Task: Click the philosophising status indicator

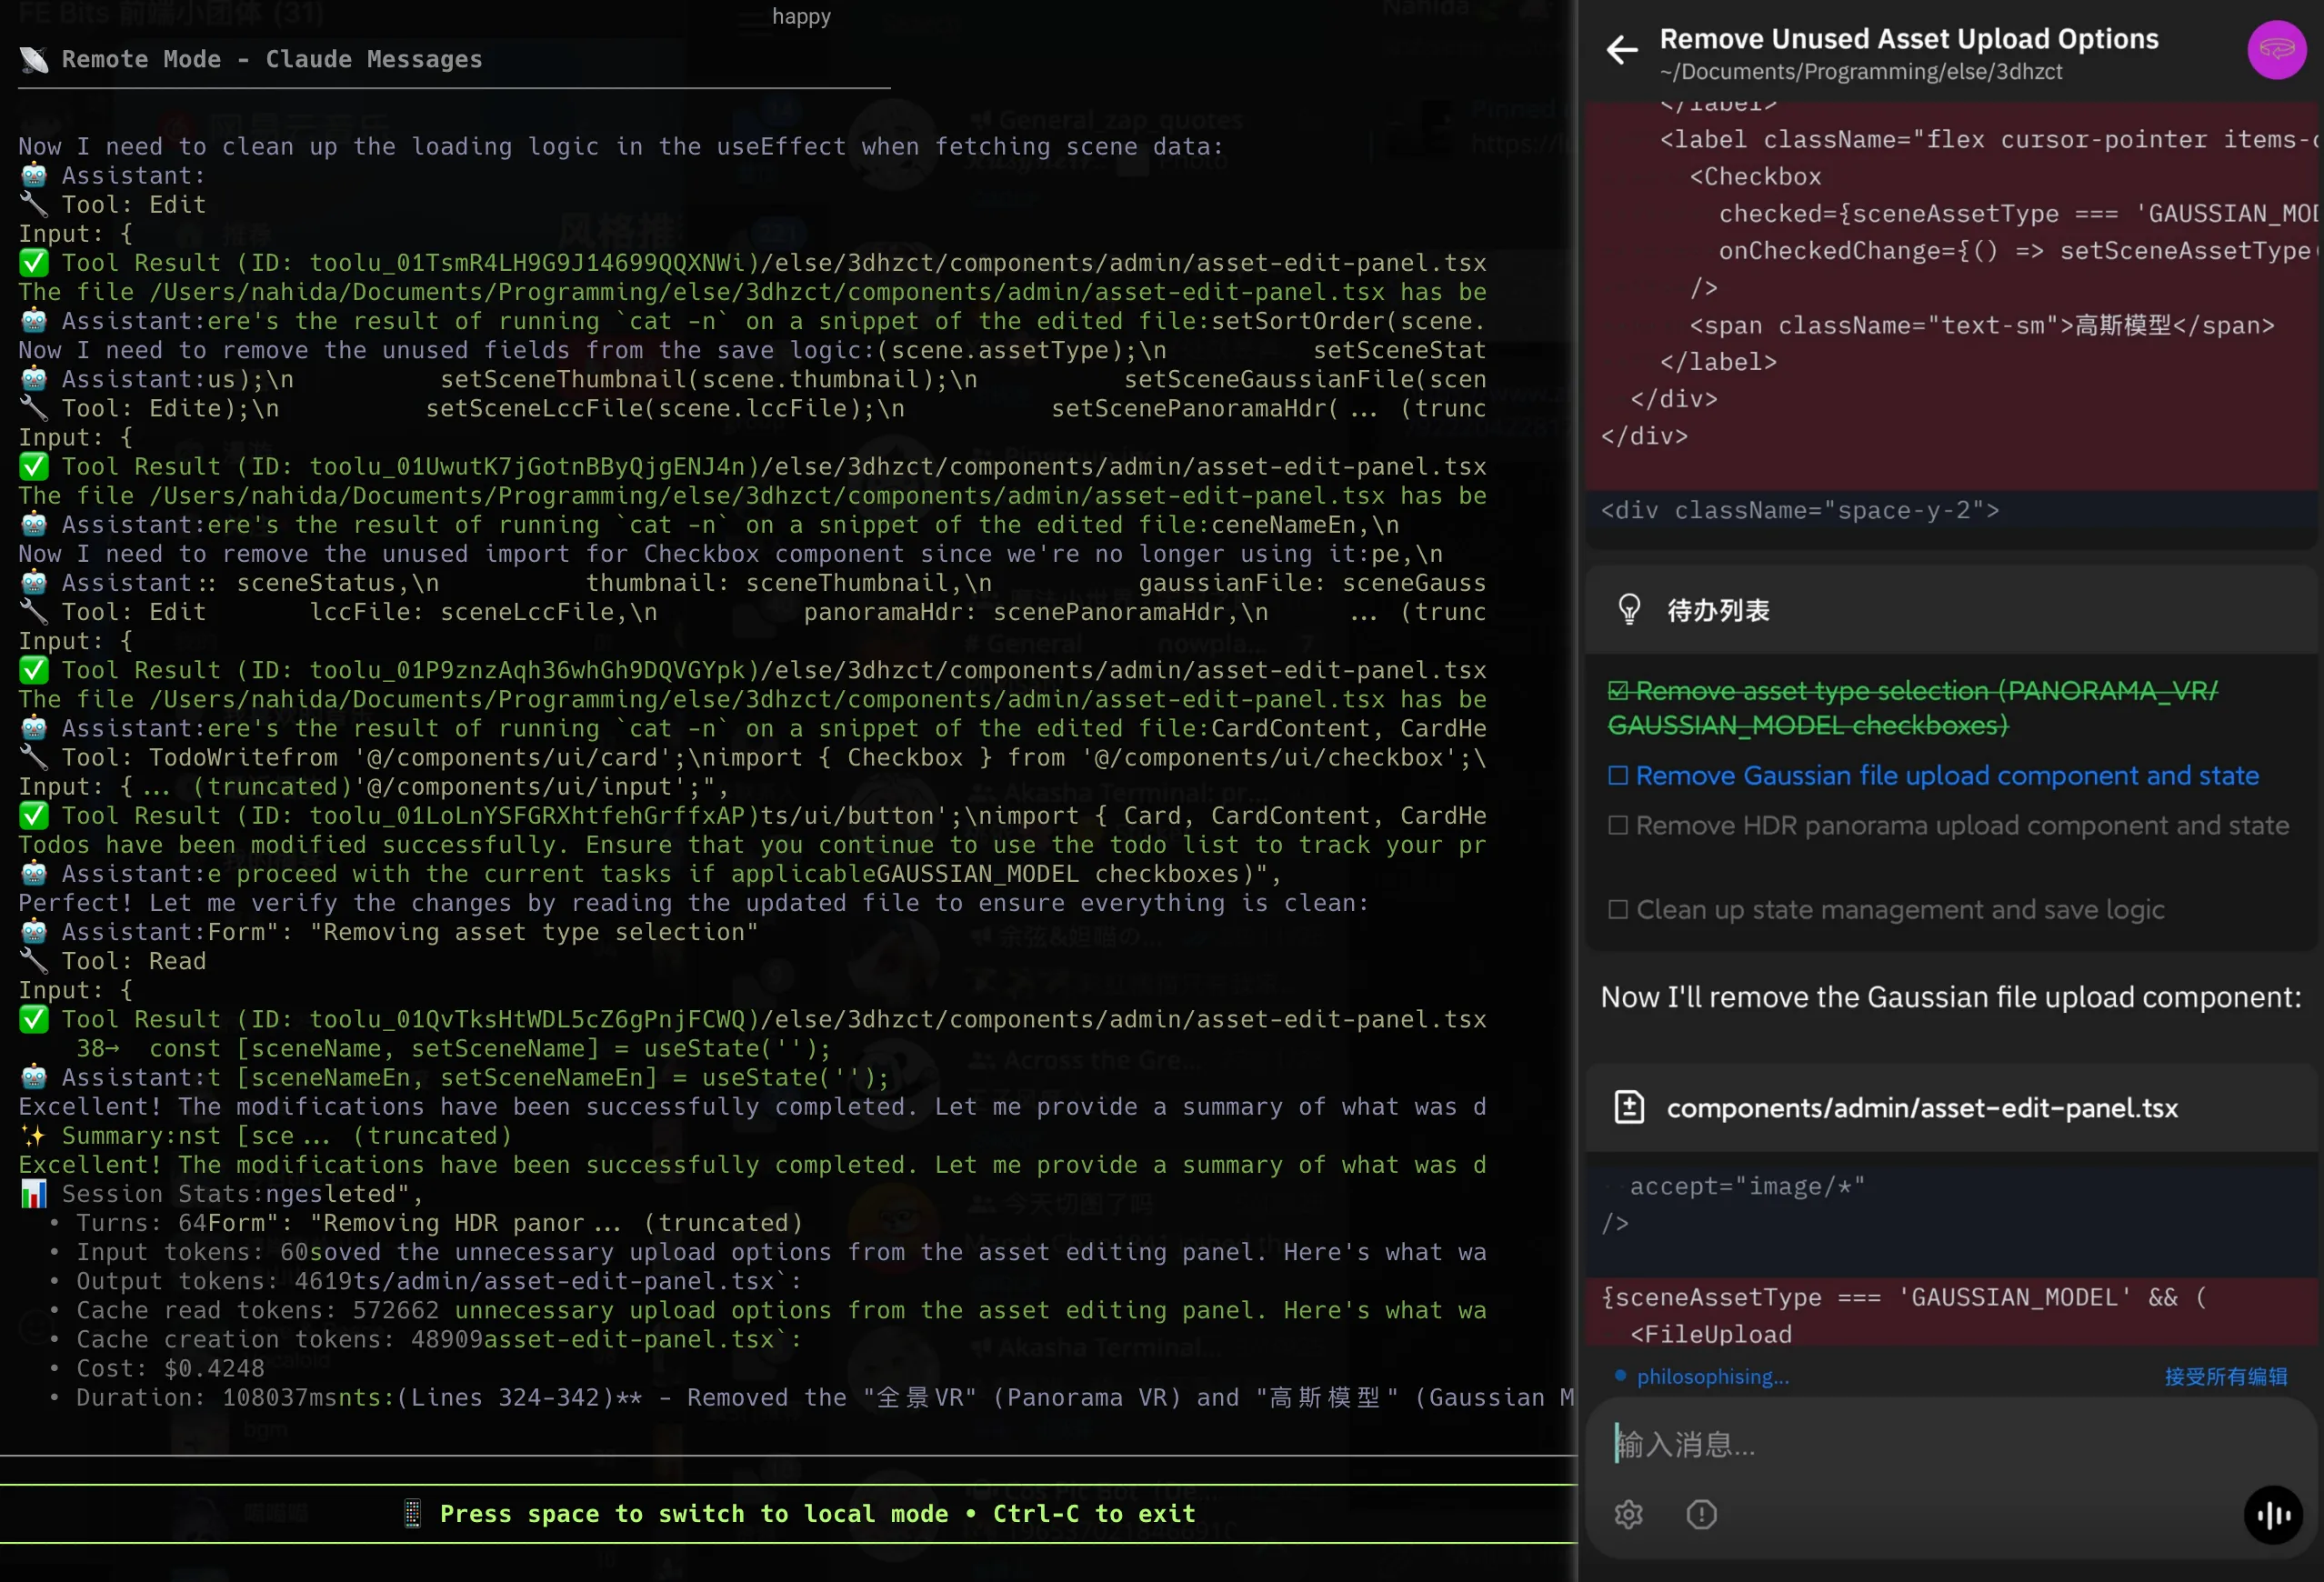Action: 1711,1377
